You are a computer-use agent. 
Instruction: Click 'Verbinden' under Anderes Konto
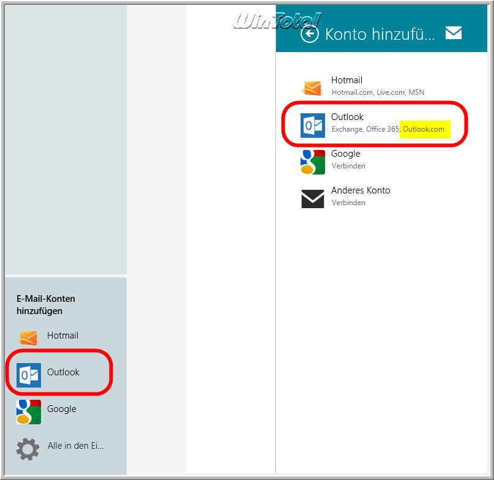(348, 203)
